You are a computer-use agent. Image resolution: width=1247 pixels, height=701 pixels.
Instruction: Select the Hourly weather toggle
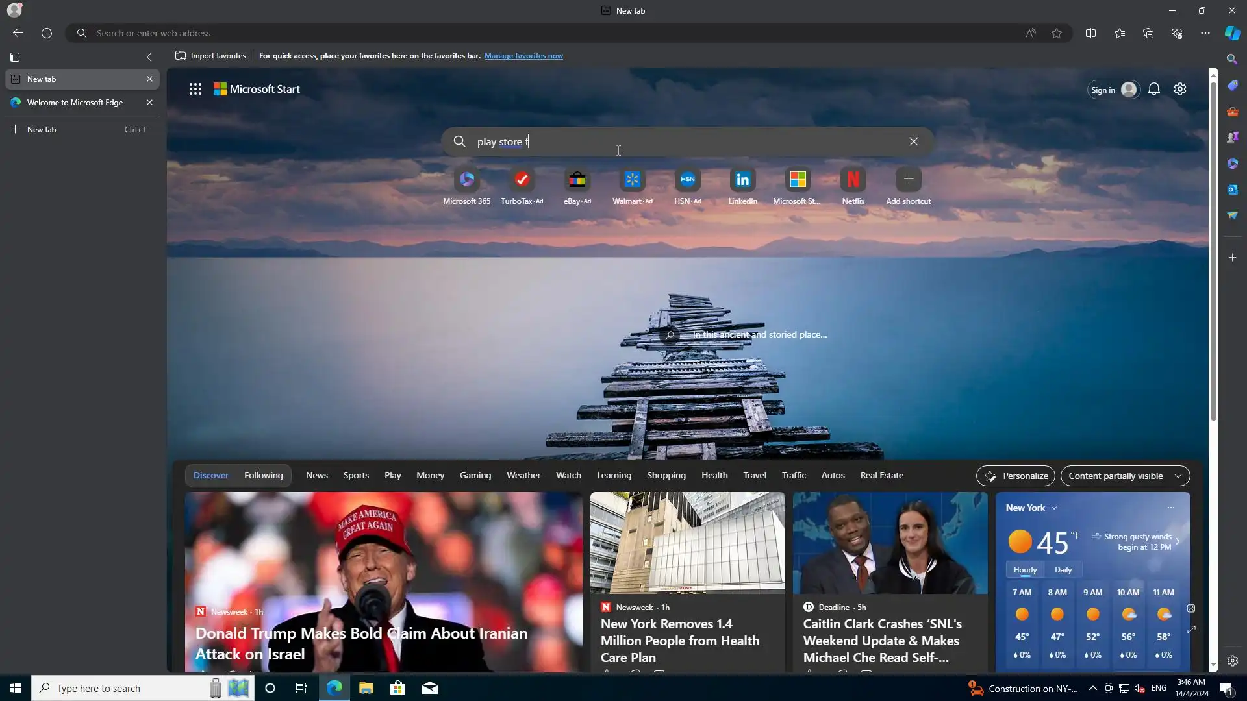pyautogui.click(x=1025, y=570)
